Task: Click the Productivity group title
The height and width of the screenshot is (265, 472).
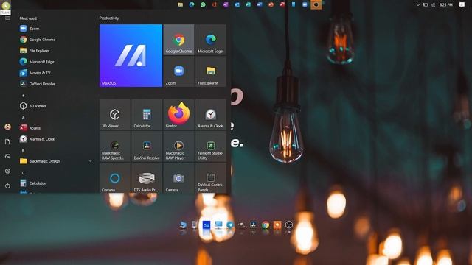Action: click(109, 18)
